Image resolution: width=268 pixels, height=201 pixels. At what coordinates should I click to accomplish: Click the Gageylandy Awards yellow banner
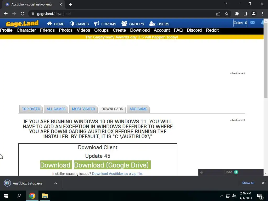point(132,37)
